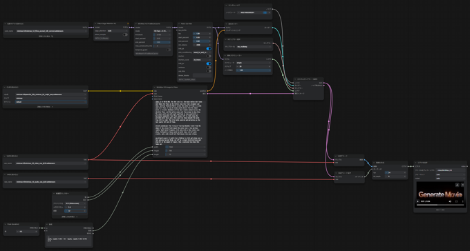
Task: Click the download icon on the video preview
Action: tap(457, 185)
